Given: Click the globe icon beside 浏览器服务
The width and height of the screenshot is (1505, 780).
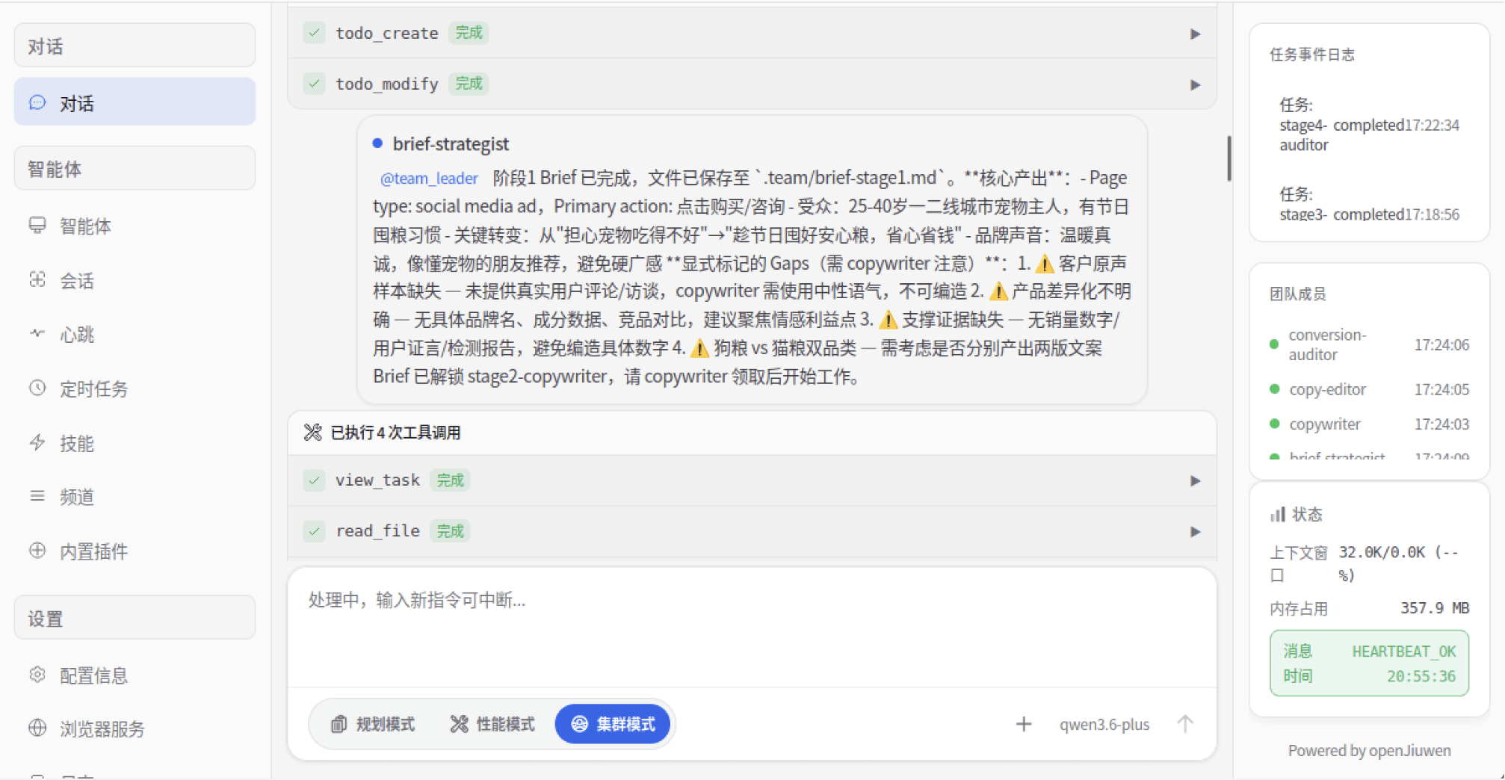Looking at the screenshot, I should (37, 728).
